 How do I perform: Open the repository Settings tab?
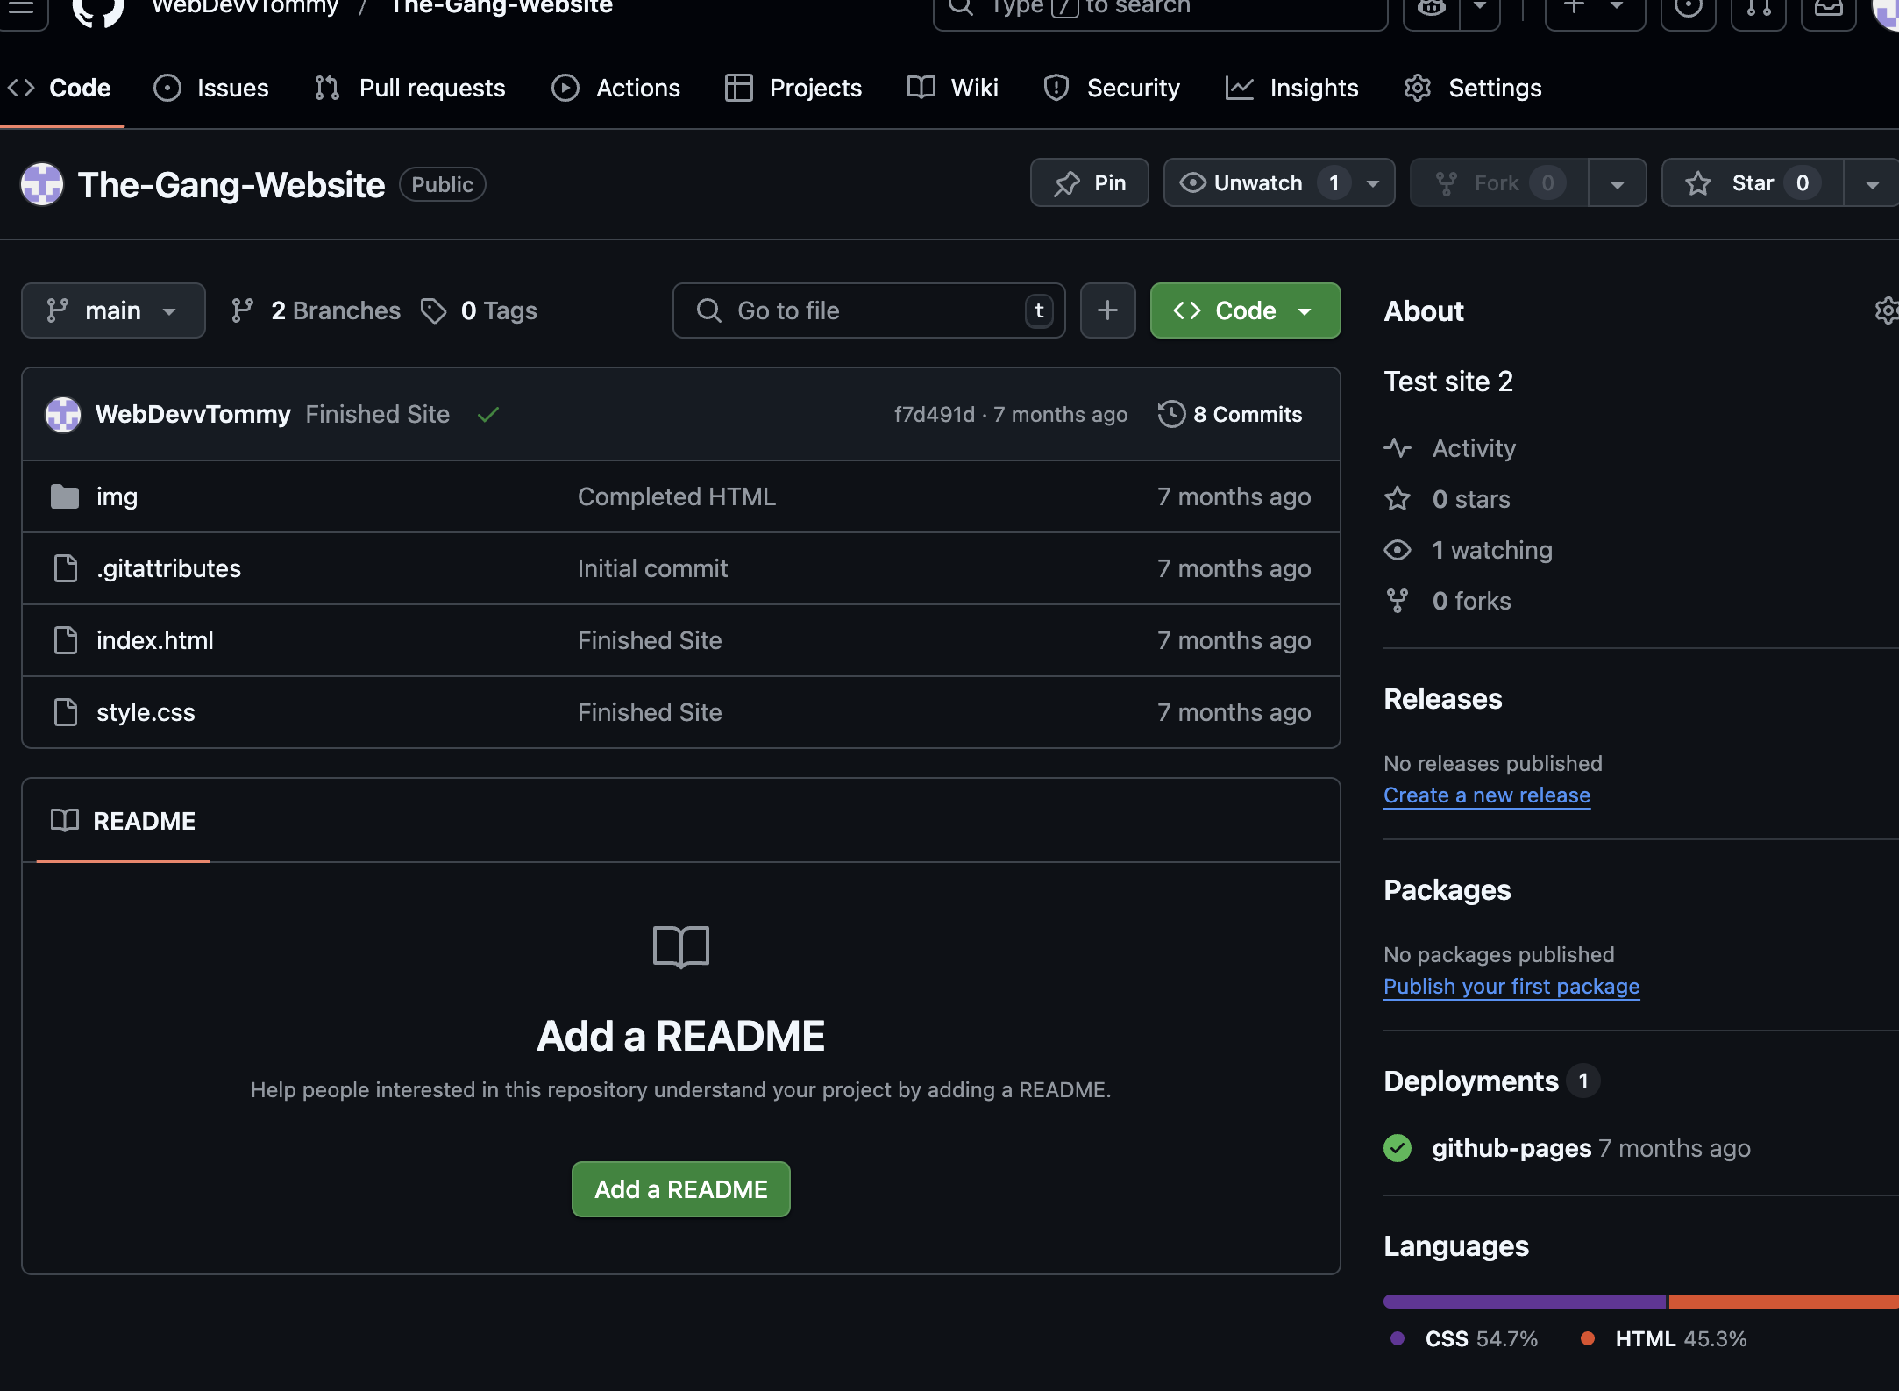(1473, 88)
